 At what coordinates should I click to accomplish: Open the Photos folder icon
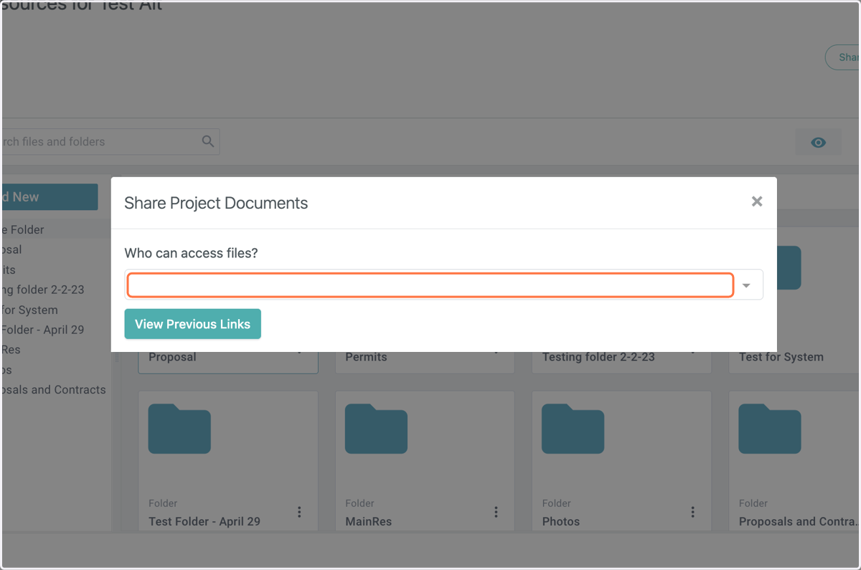(573, 429)
